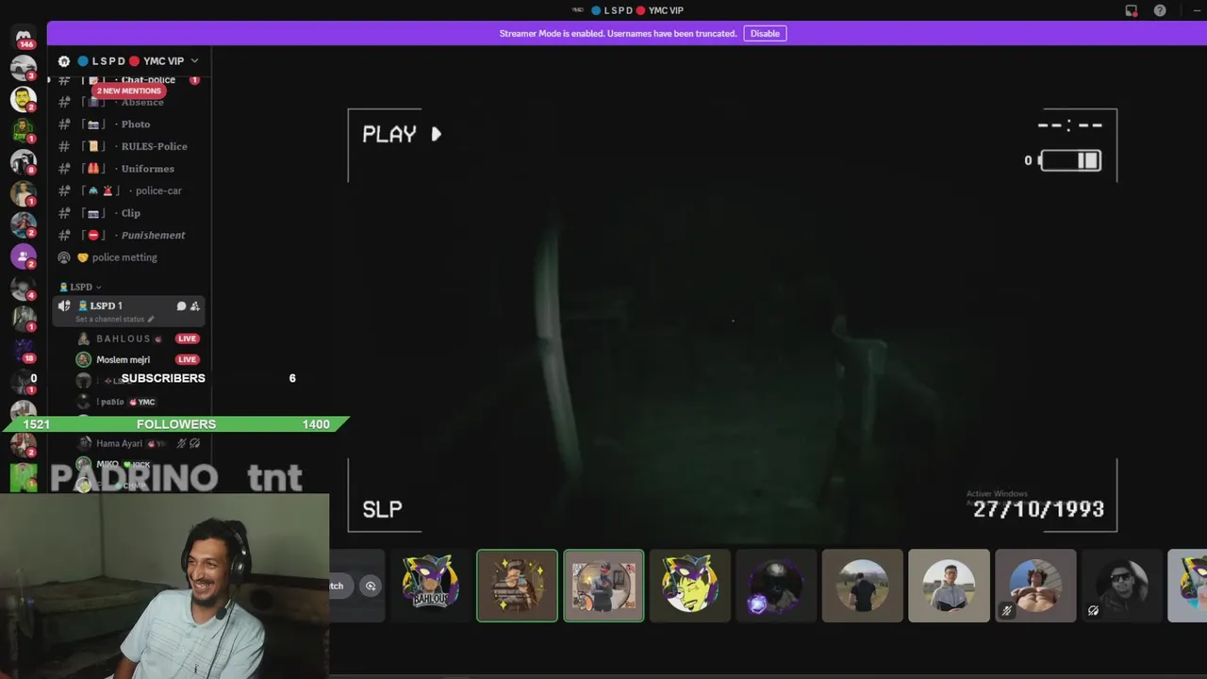Viewport: 1207px width, 679px height.
Task: Select participant tile of man in grey jacket
Action: click(x=949, y=586)
